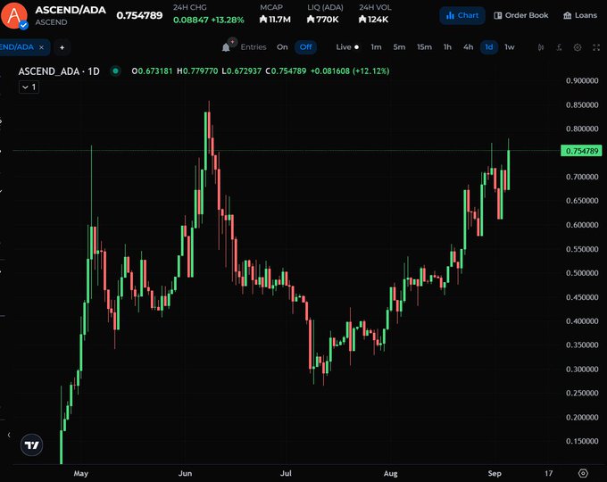Viewport: 607px width, 482px height.
Task: Select the 1h timeframe
Action: [x=447, y=47]
